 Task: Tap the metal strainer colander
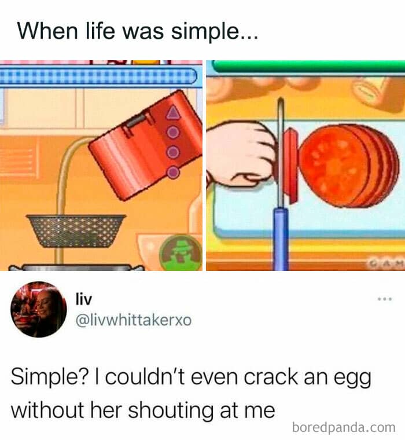(x=75, y=231)
